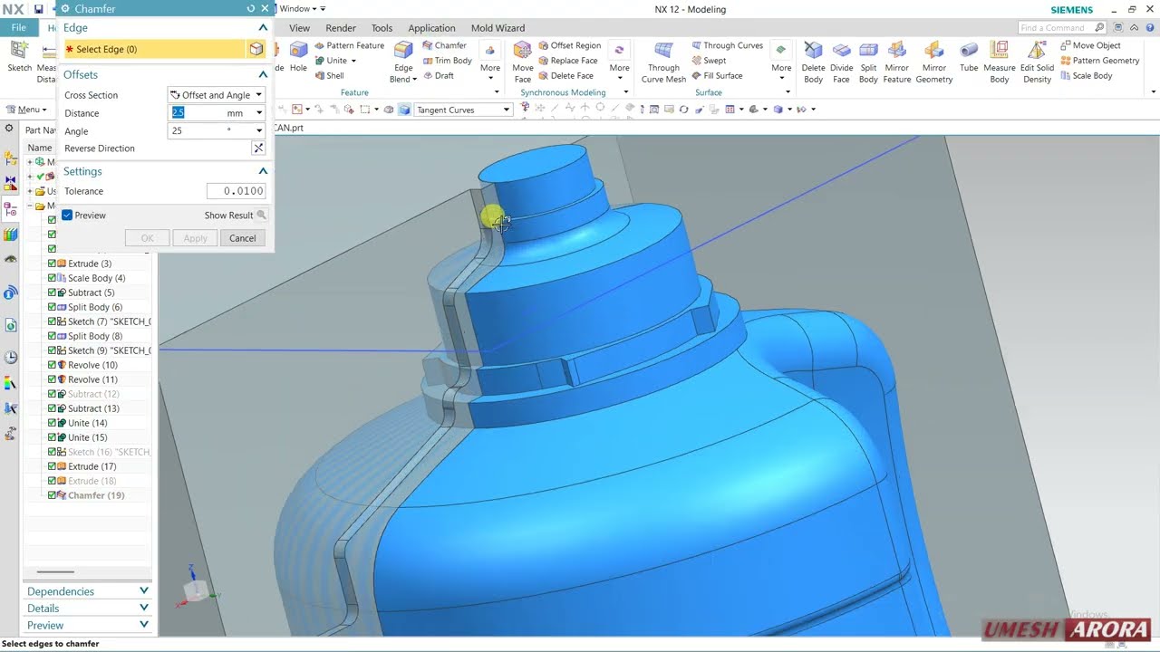Image resolution: width=1160 pixels, height=652 pixels.
Task: Collapse the Offsets section
Action: (x=263, y=74)
